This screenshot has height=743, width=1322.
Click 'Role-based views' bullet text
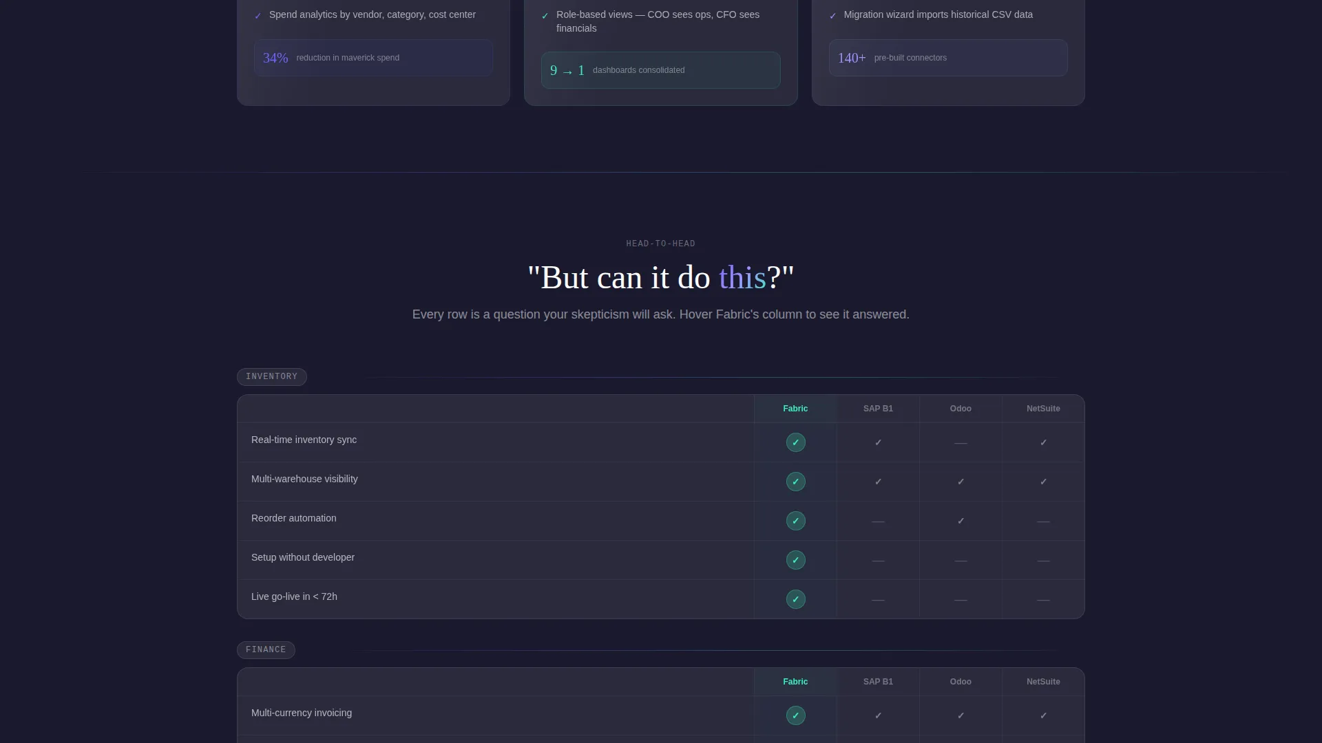(658, 21)
